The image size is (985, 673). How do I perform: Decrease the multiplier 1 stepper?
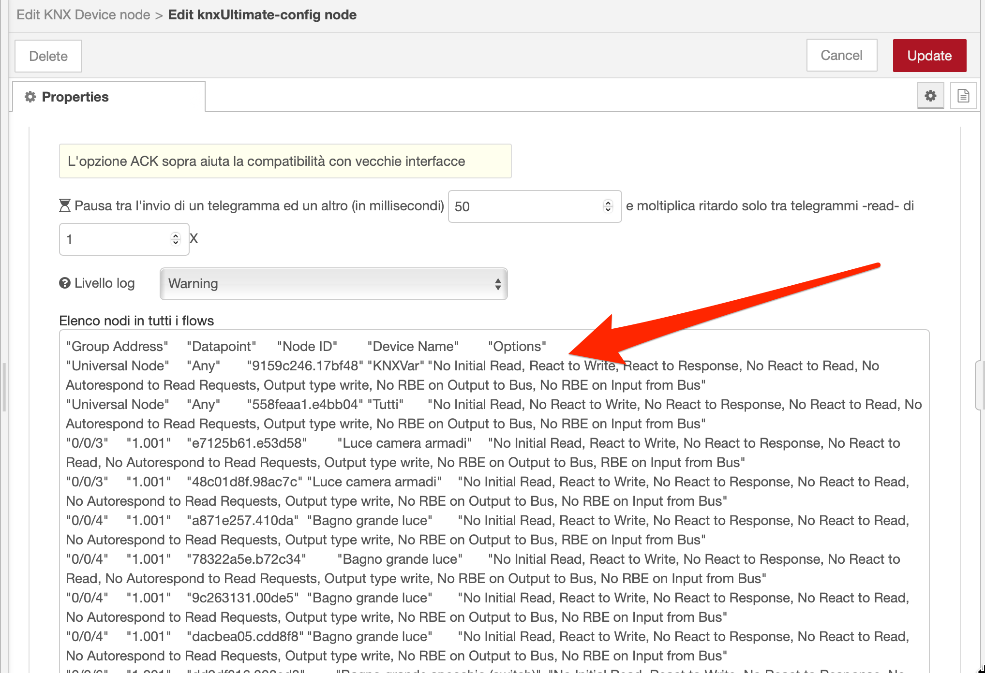176,243
